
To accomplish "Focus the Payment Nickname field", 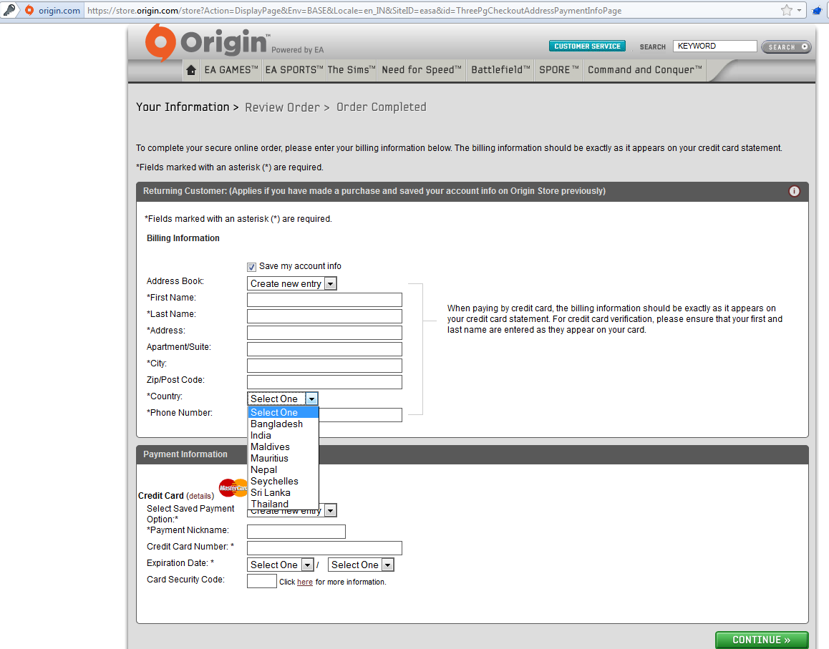I will (x=296, y=532).
